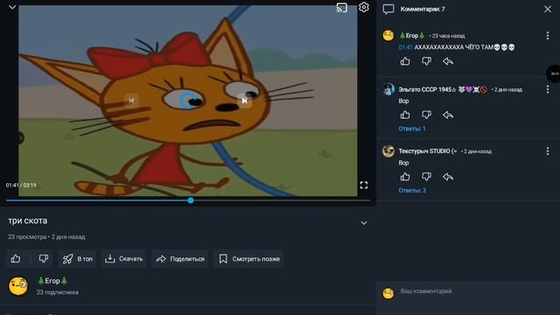Reply to Текстурыч STUDIO comment
This screenshot has height=315, width=560.
448,177
